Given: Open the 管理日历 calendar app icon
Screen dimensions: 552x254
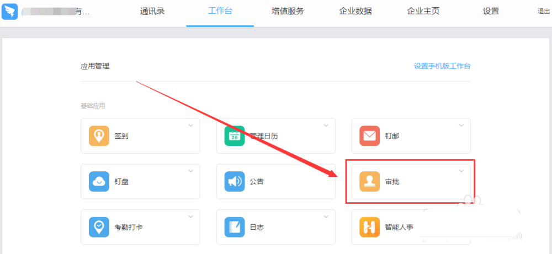Looking at the screenshot, I should 235,136.
